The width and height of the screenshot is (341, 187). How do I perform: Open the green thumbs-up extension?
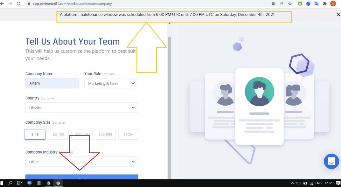click(x=300, y=4)
